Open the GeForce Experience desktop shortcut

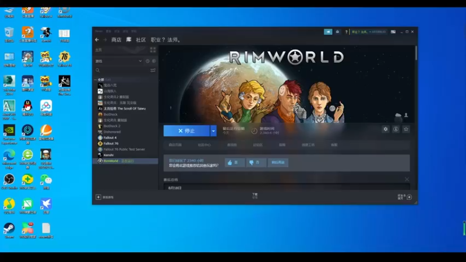9,134
